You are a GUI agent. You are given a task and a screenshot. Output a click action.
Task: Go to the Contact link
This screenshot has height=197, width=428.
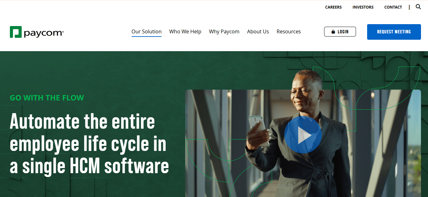[393, 7]
